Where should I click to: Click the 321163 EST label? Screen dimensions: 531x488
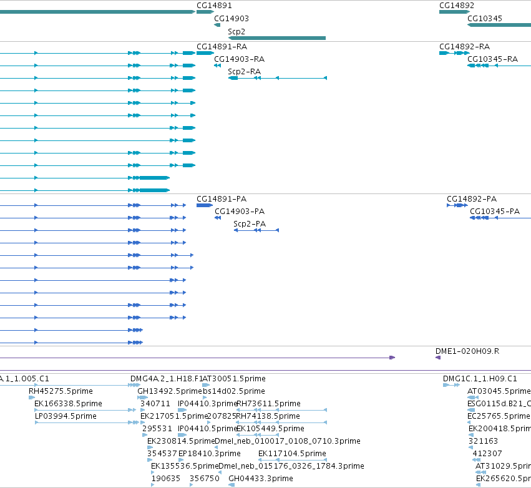pos(483,441)
